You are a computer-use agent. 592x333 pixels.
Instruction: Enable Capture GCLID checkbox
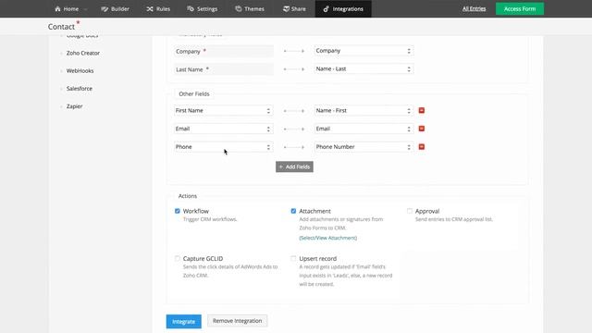pyautogui.click(x=177, y=258)
